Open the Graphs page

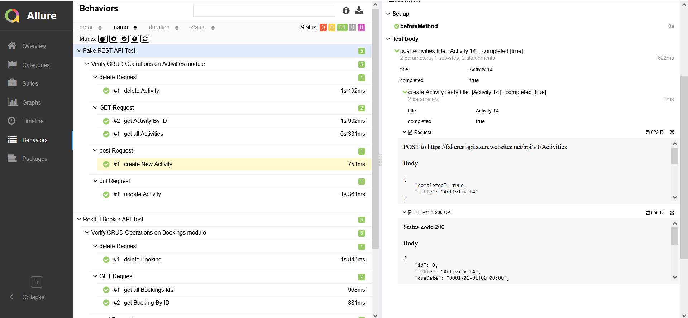point(32,102)
